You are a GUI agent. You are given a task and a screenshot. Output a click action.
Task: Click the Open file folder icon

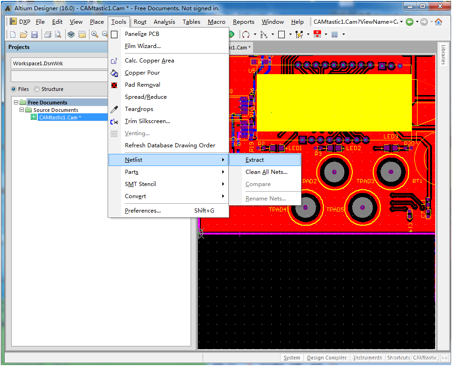tap(24, 35)
